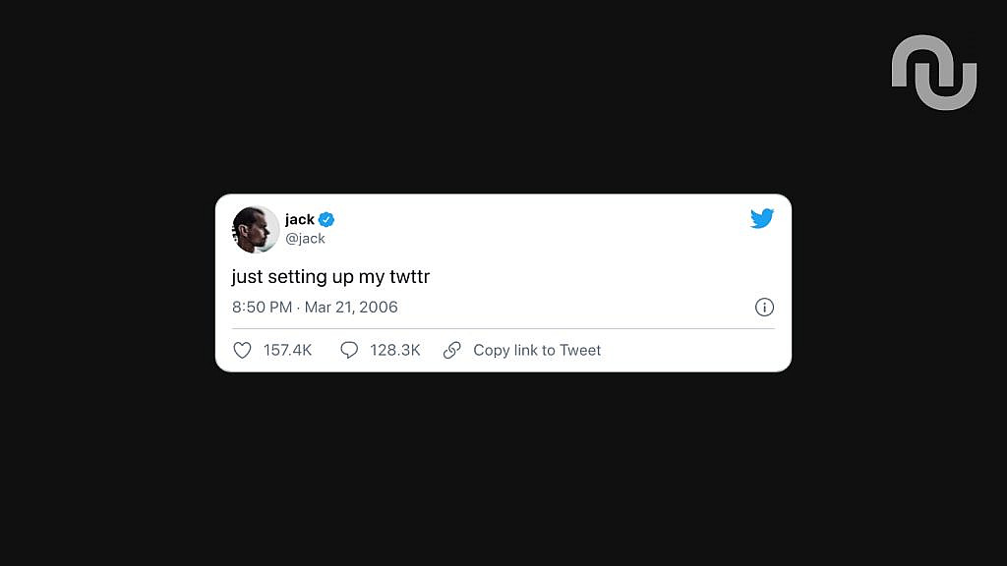Like the tweet with the heart icon
The image size is (1007, 566).
(242, 350)
